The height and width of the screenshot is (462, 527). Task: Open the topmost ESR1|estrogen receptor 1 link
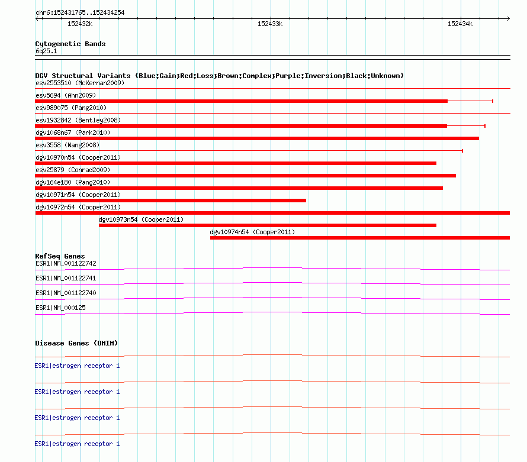click(77, 366)
